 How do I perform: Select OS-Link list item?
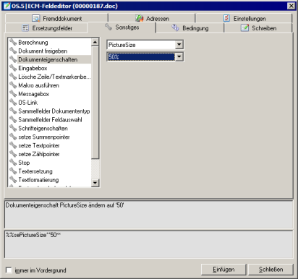click(28, 103)
